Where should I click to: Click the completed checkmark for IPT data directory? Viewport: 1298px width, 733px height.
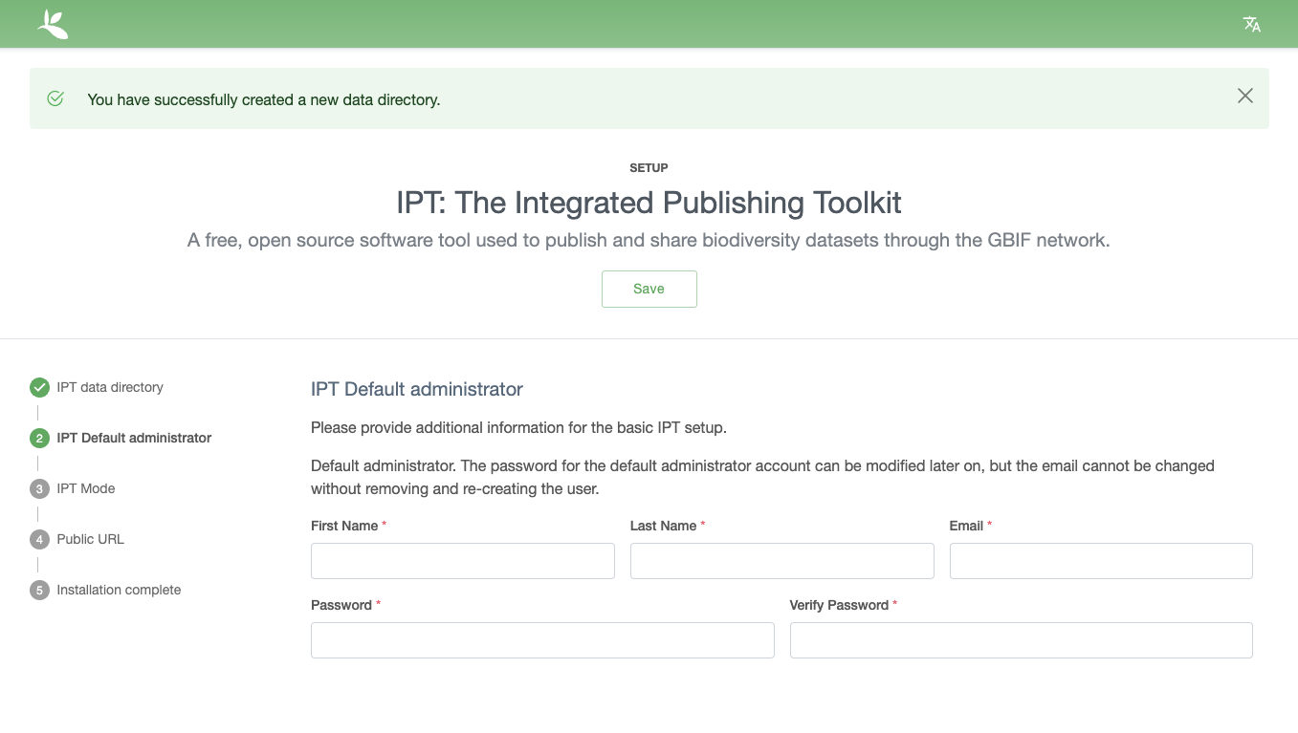point(39,387)
